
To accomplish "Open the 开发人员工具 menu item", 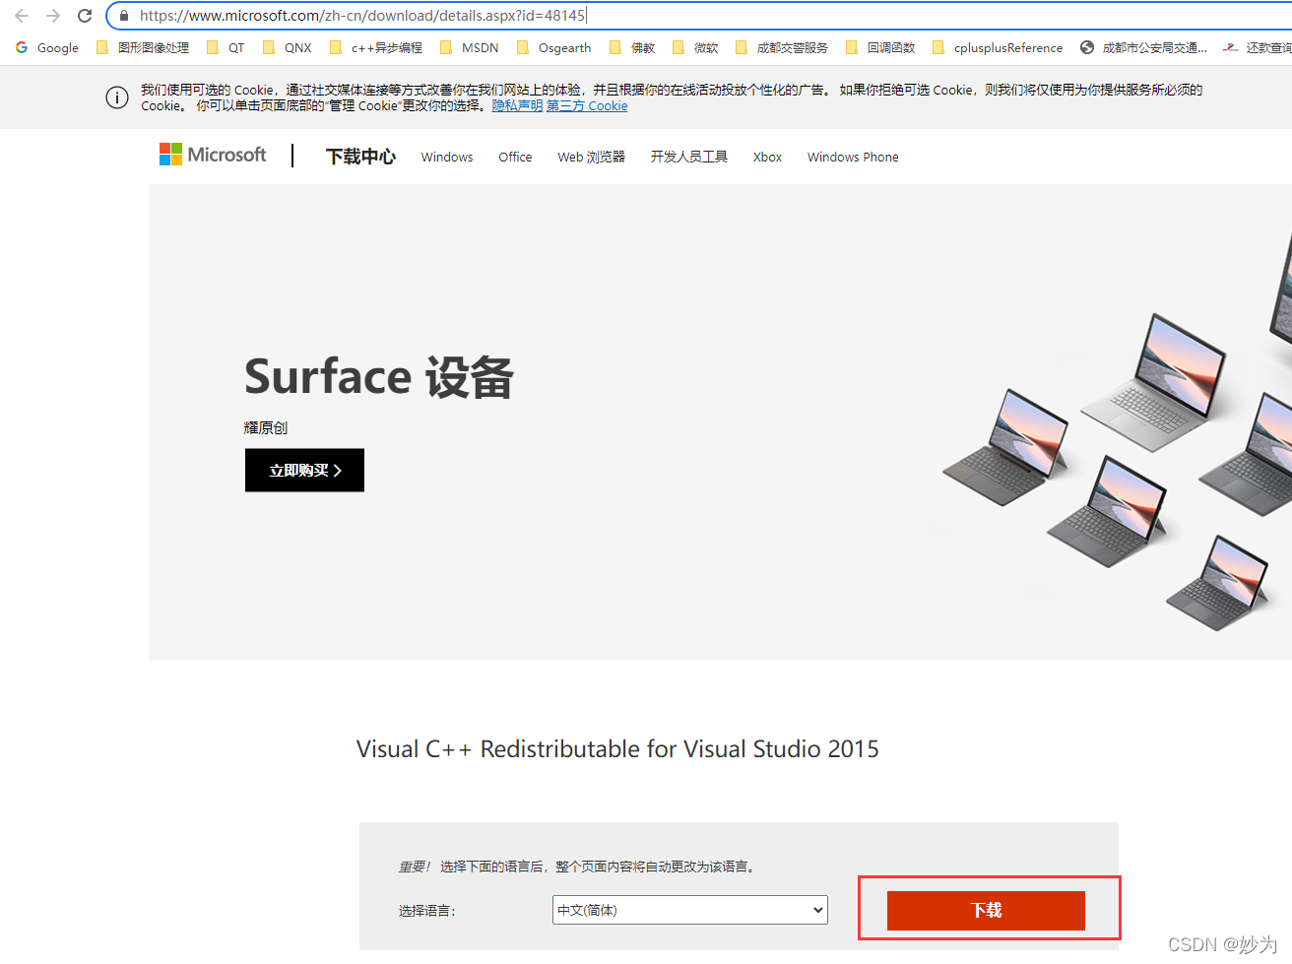I will (x=689, y=158).
